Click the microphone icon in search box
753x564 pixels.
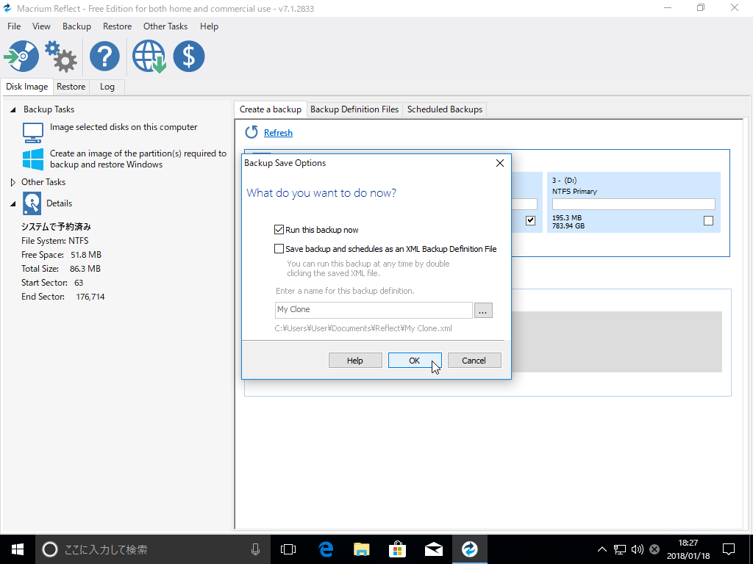255,549
